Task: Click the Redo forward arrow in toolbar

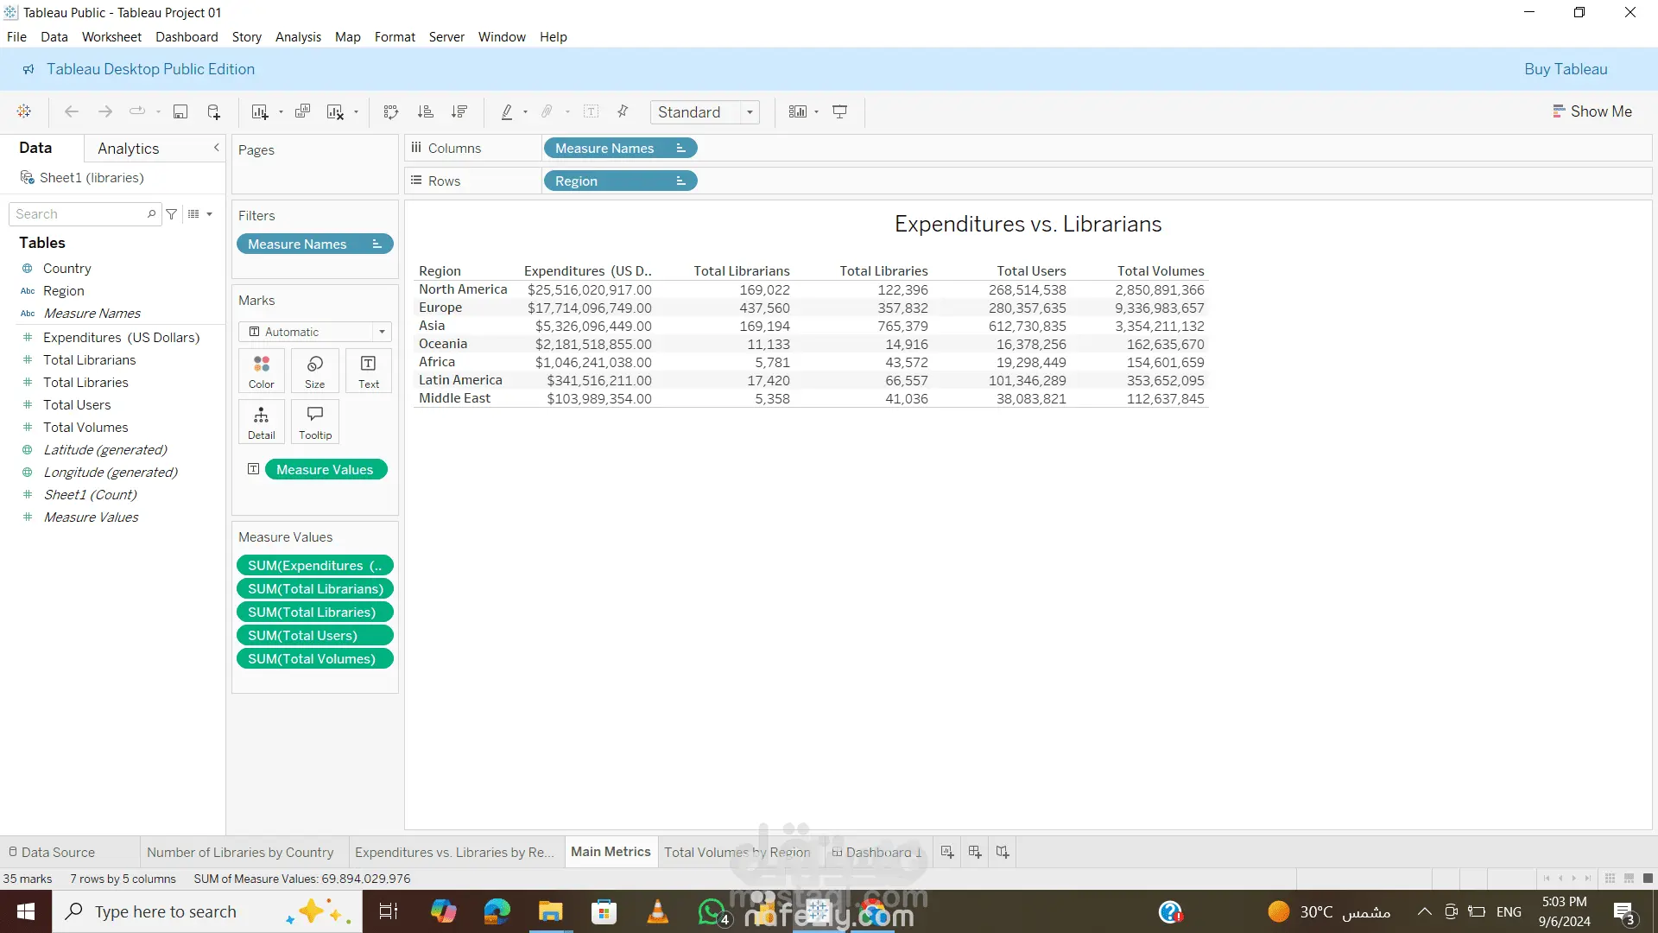Action: 105,111
